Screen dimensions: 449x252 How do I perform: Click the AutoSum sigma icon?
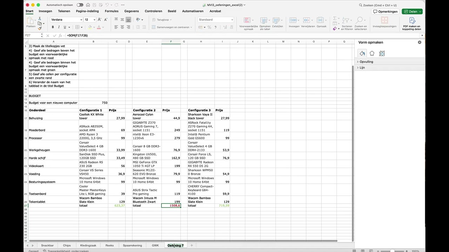(x=335, y=19)
